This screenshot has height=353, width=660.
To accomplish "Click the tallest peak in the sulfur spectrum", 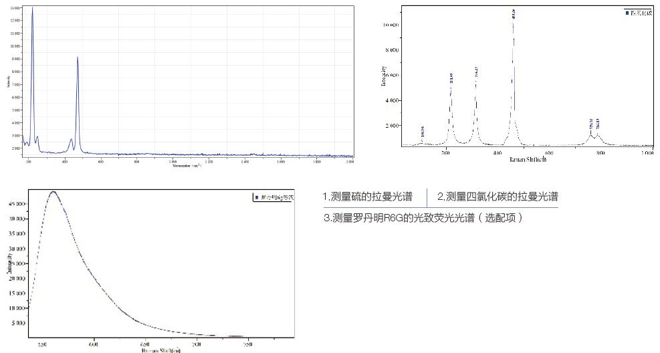I will (x=32, y=9).
